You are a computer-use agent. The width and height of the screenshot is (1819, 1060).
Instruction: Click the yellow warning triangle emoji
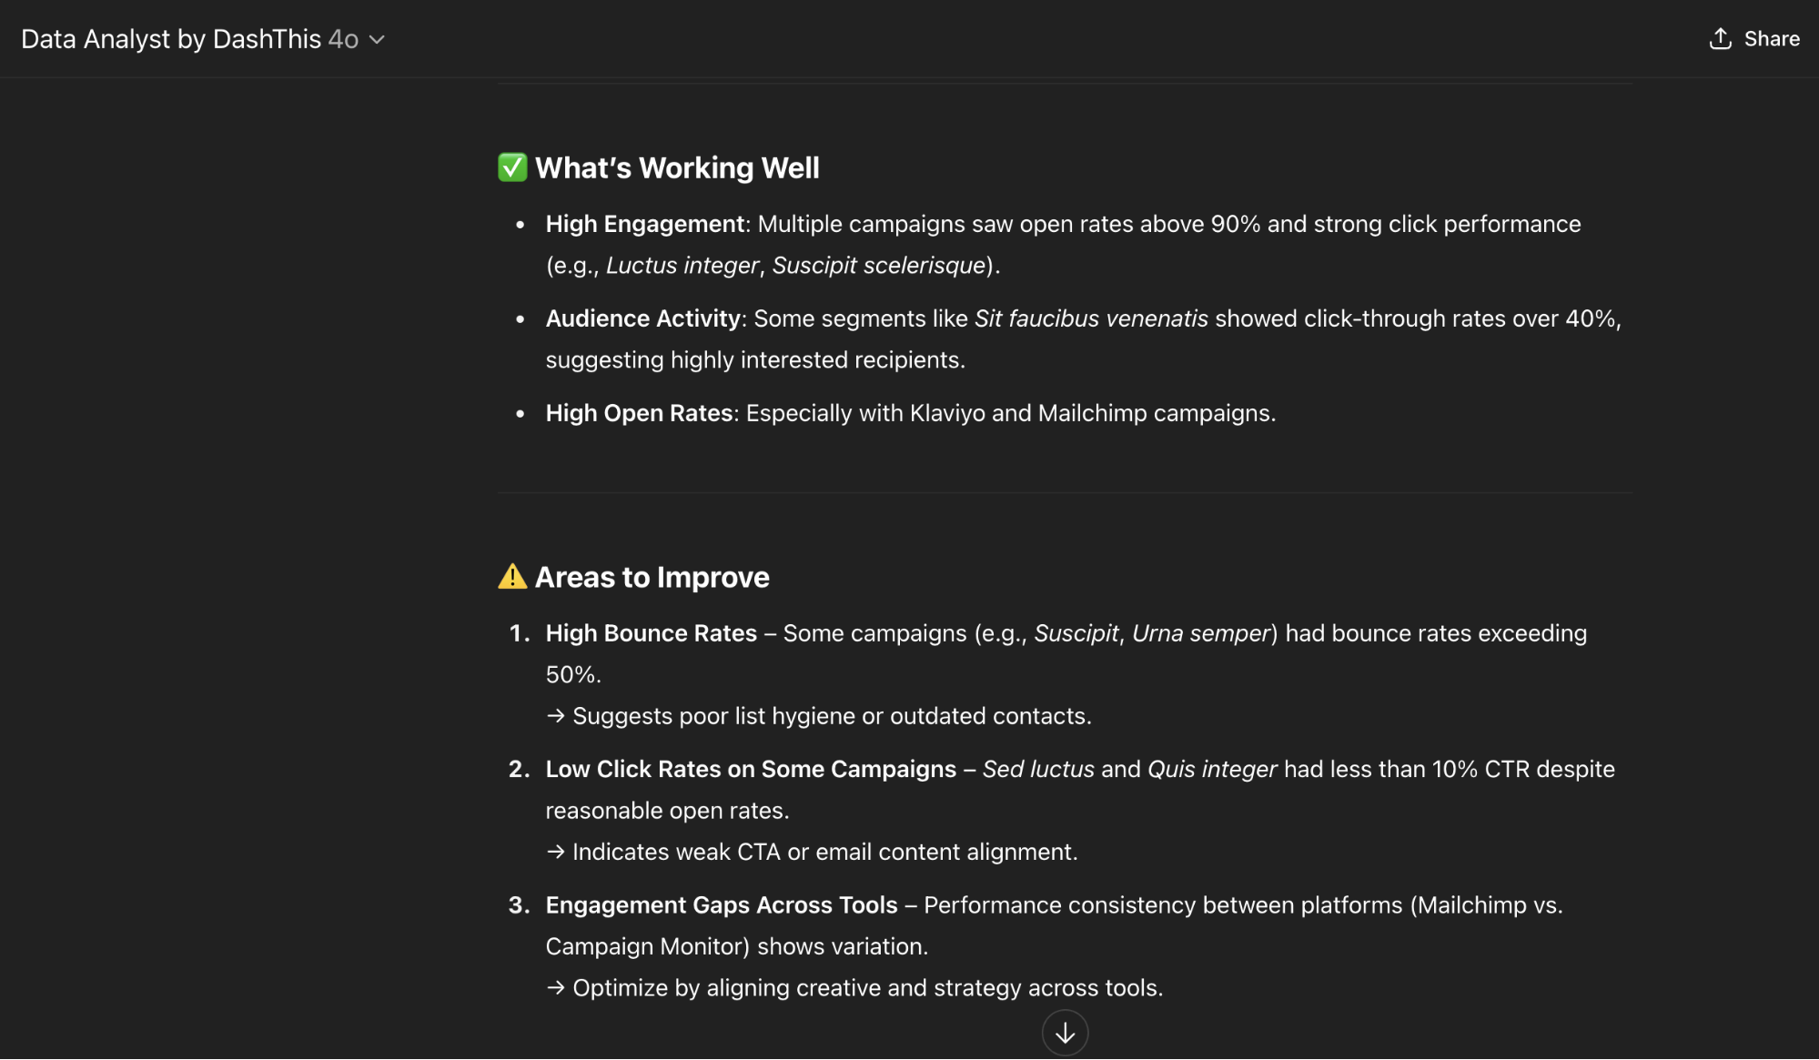[x=512, y=576]
